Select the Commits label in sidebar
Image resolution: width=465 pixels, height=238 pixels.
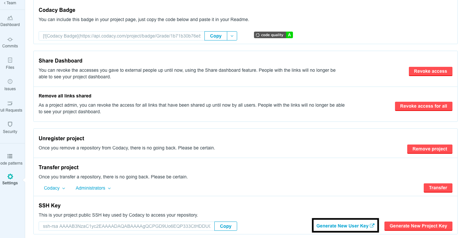pos(10,46)
